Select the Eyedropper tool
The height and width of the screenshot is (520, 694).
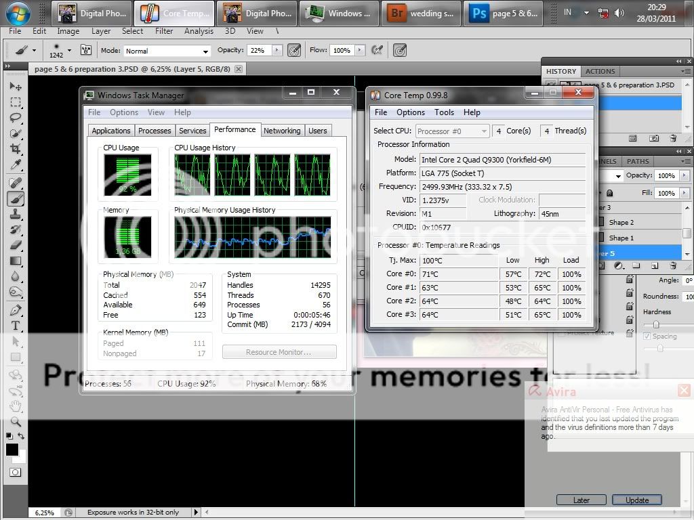(x=16, y=165)
